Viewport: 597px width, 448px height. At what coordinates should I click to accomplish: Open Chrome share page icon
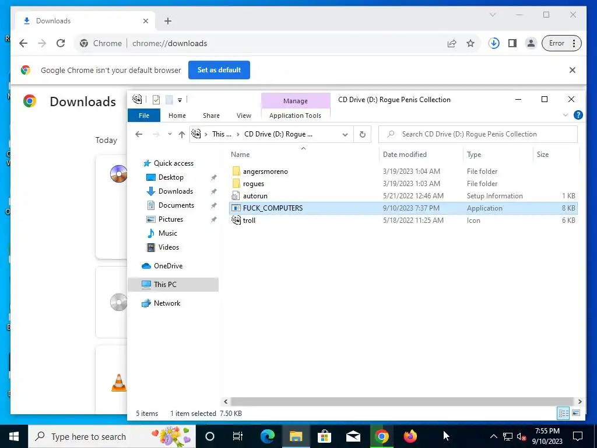(x=452, y=43)
